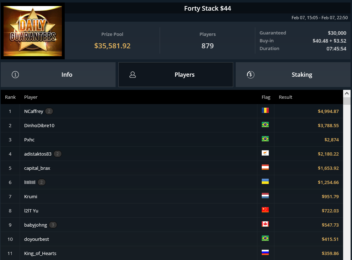Screen dimensions: 352x260
Task: Select player NCaffrey
Action: (x=34, y=111)
